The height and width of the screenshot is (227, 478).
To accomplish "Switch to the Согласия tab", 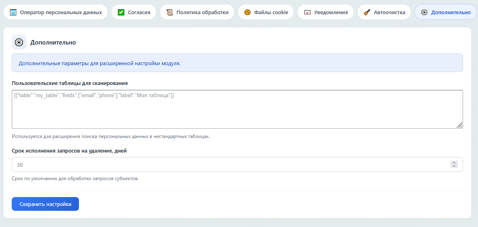I will [140, 12].
